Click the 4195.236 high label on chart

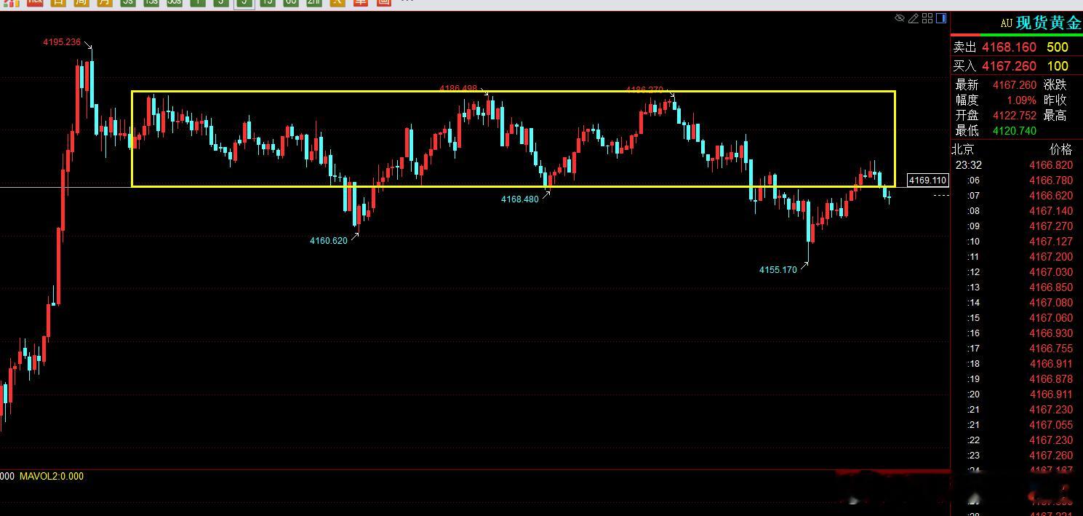coord(62,42)
